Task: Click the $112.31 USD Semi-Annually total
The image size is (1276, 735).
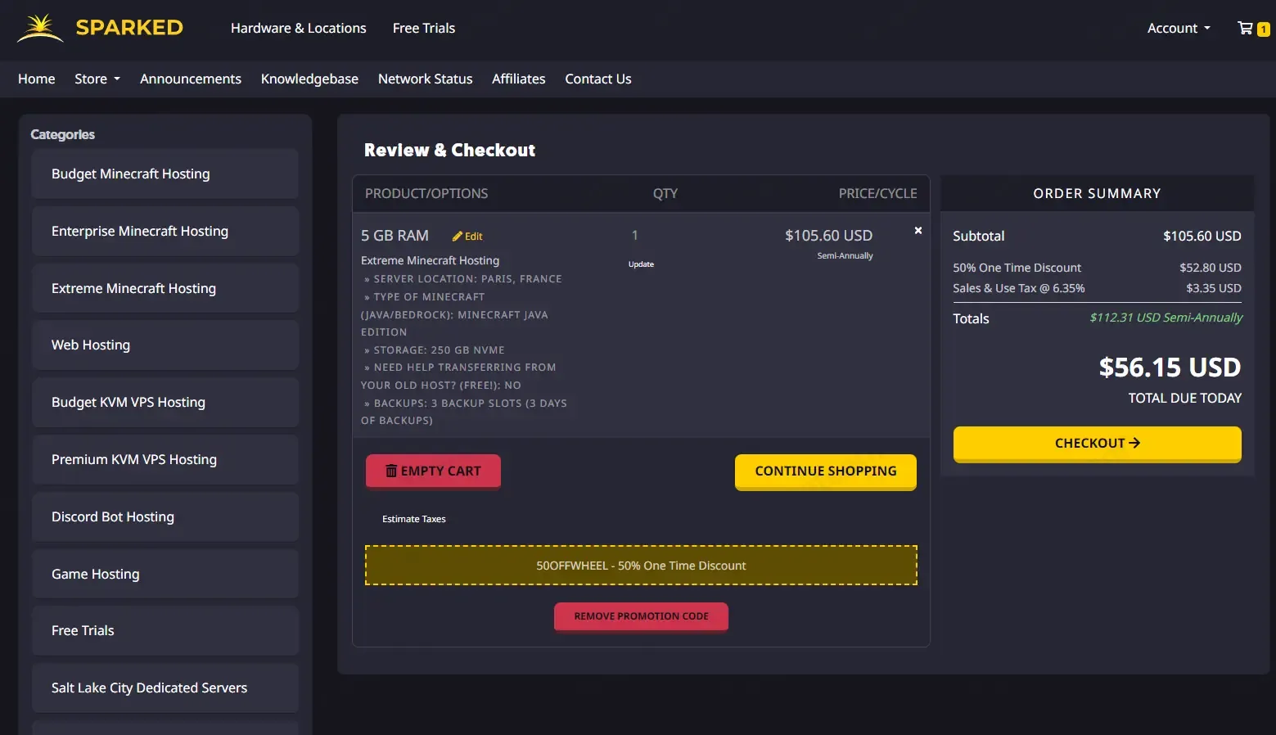Action: (1166, 318)
